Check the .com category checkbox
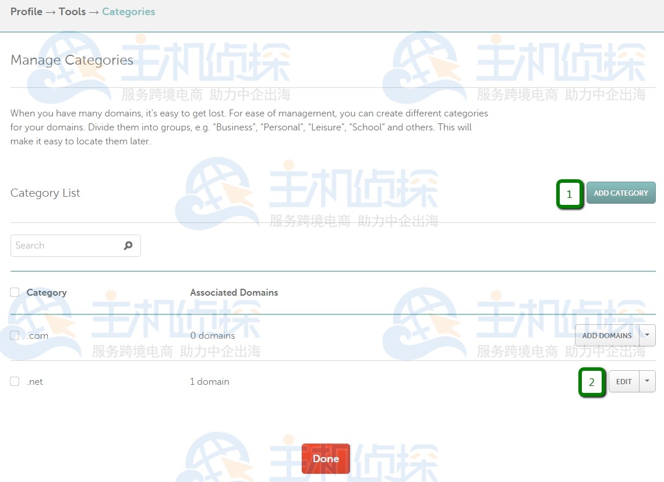664x482 pixels. [15, 335]
